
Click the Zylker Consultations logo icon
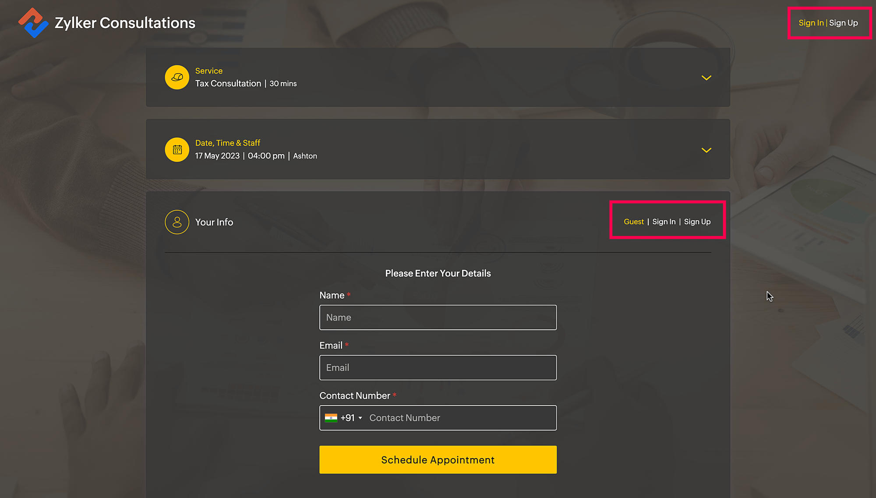[33, 23]
